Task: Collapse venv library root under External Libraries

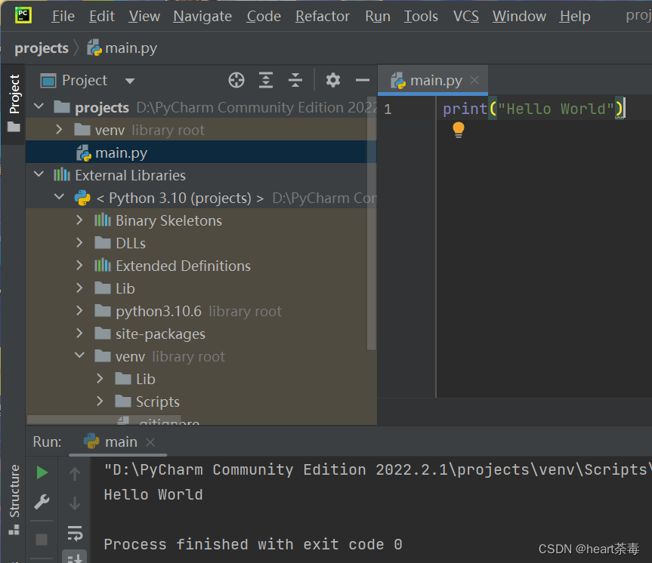Action: point(80,355)
